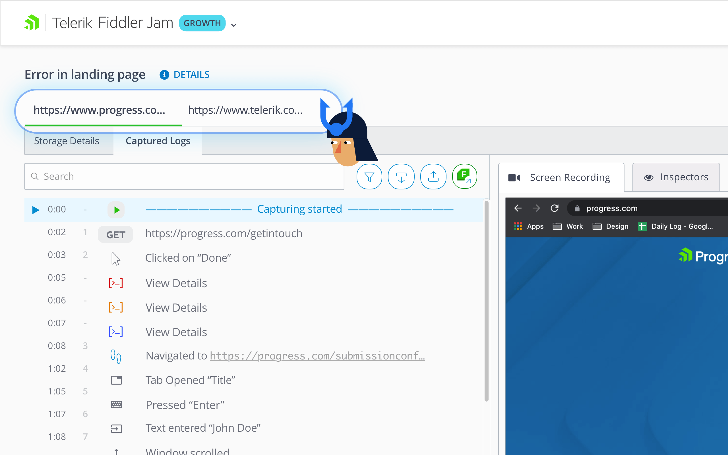Image resolution: width=728 pixels, height=455 pixels.
Task: Click the magnifier icon in the Search box
Action: [35, 176]
